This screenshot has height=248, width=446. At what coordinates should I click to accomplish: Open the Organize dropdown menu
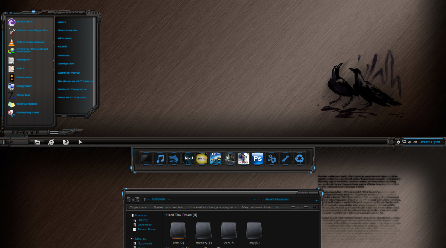tap(138, 207)
